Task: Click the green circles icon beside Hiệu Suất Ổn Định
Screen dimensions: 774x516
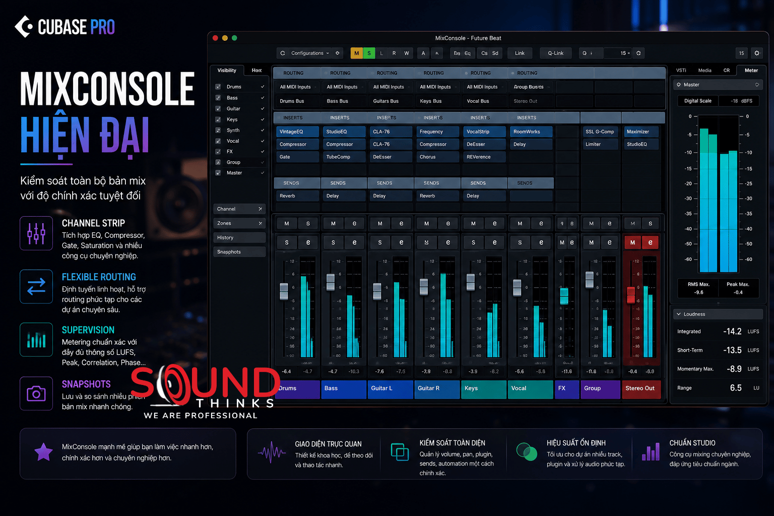Action: point(527,451)
